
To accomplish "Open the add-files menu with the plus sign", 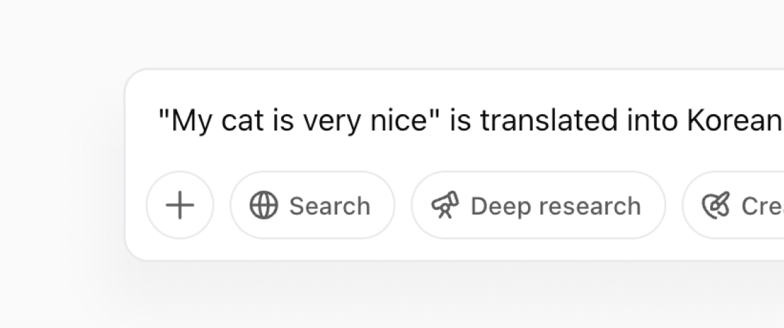I will tap(180, 205).
